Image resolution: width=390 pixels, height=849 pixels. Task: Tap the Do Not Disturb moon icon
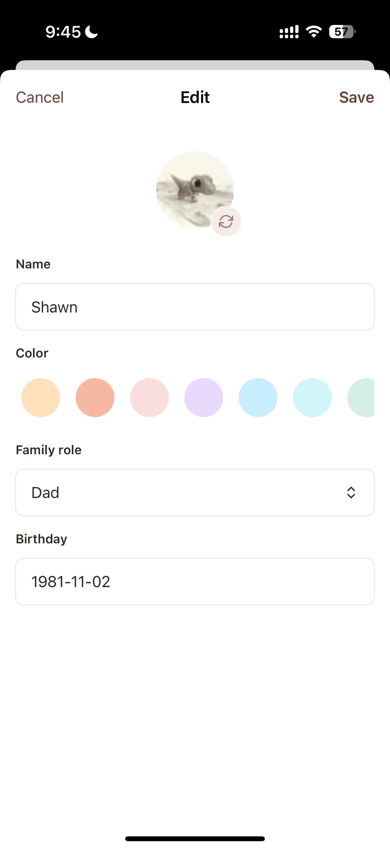pyautogui.click(x=91, y=32)
